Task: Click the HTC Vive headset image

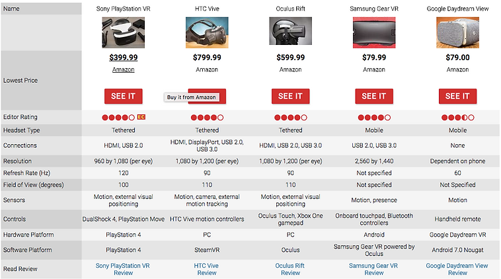Action: pos(207,31)
